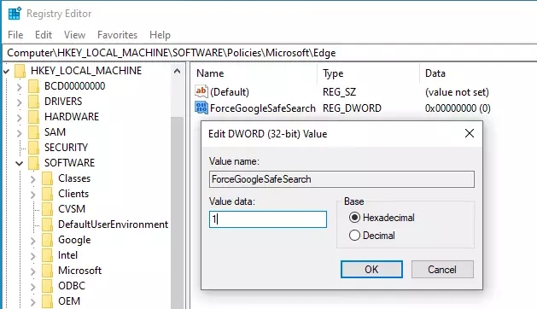Collapse the SOFTWARE tree node
This screenshot has width=537, height=309.
coord(19,163)
